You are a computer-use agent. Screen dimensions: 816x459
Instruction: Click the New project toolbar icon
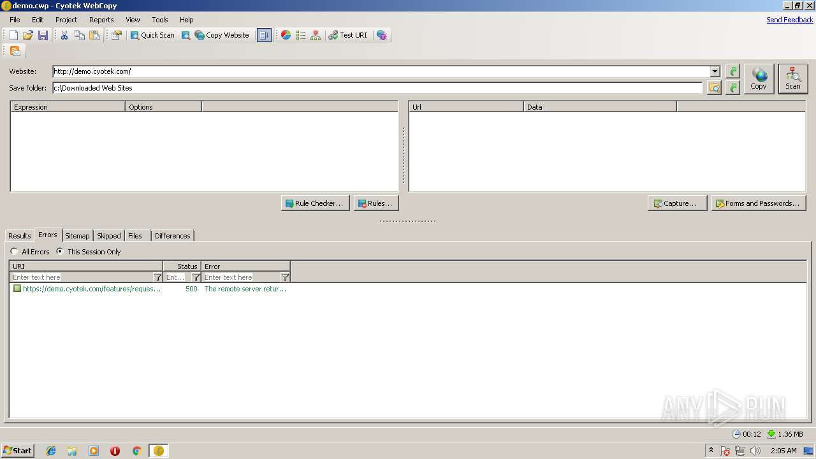click(x=13, y=35)
